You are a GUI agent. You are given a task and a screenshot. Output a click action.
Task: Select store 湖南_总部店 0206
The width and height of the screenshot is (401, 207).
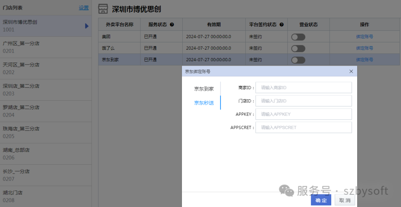coord(46,154)
